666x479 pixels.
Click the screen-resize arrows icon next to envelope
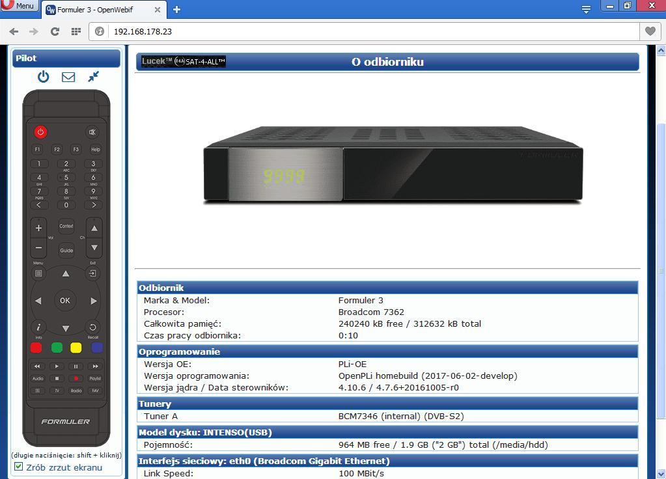click(92, 76)
